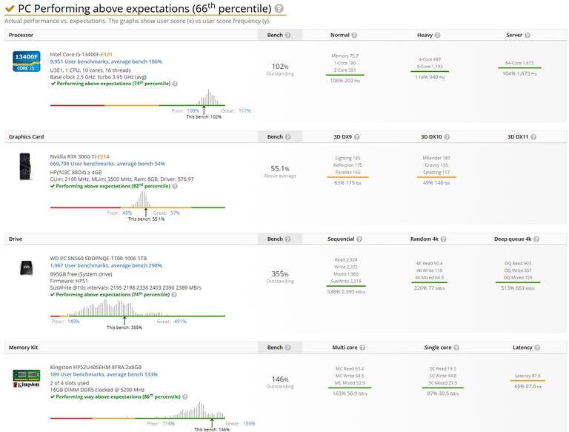Click graphics Poor 49% value link
This screenshot has width=569, height=432.
[127, 213]
